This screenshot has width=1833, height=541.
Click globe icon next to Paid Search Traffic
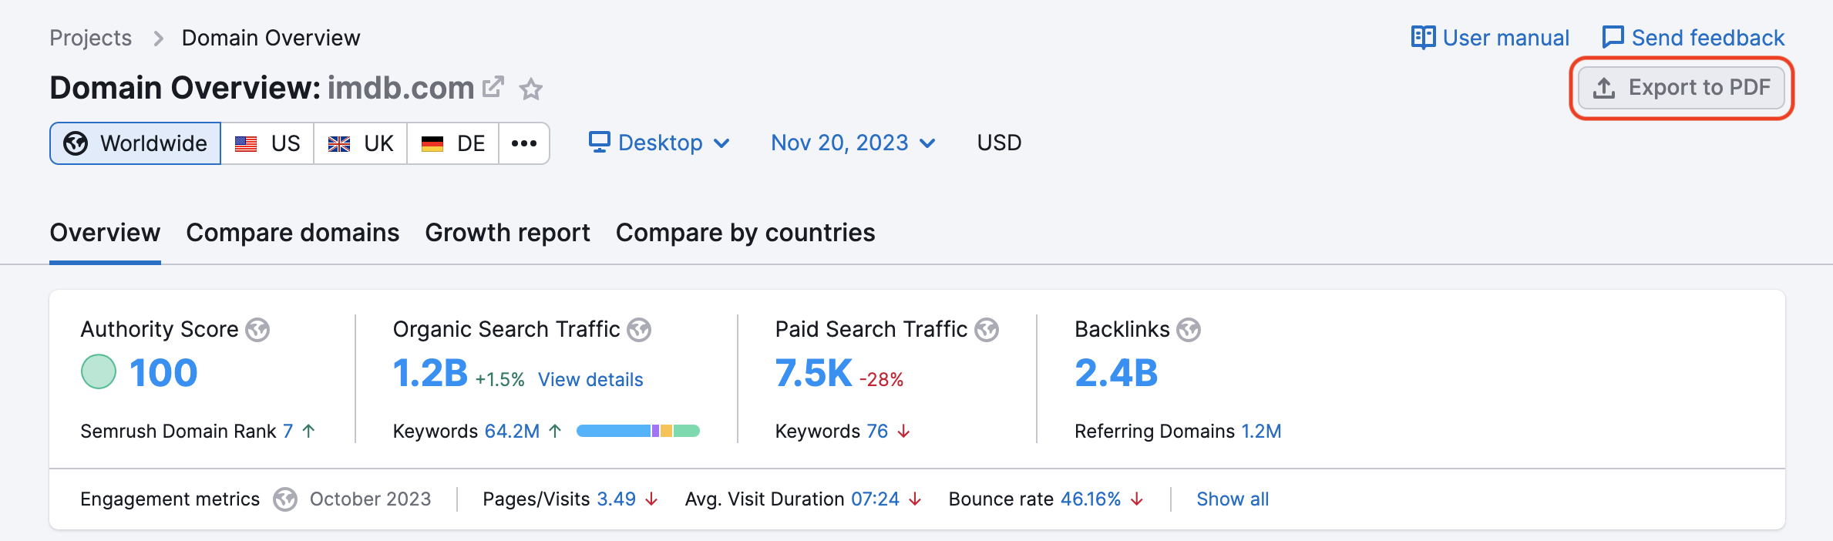[x=987, y=330]
